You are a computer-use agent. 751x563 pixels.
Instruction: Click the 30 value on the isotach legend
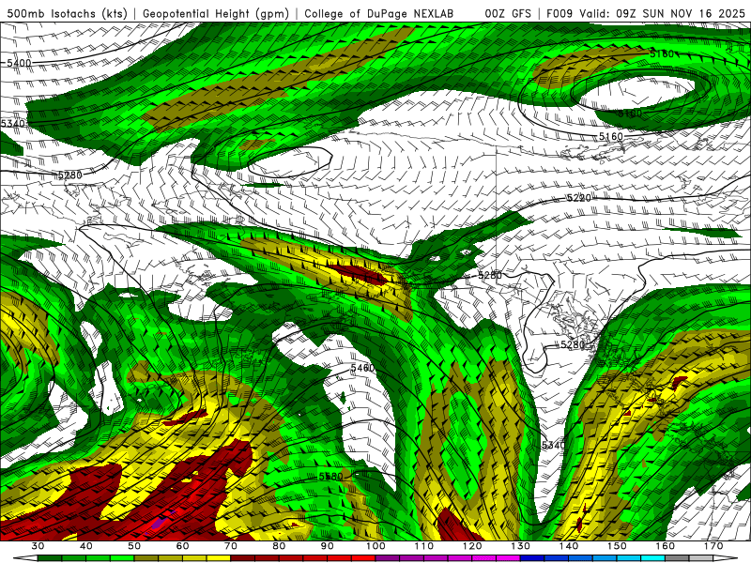pos(38,546)
